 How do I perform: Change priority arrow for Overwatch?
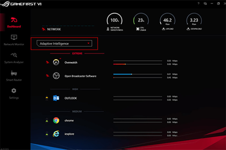47,62
